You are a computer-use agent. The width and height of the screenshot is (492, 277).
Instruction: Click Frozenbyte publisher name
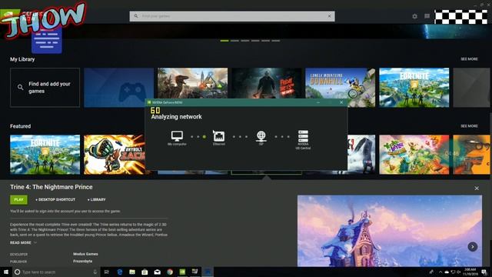pyautogui.click(x=83, y=262)
